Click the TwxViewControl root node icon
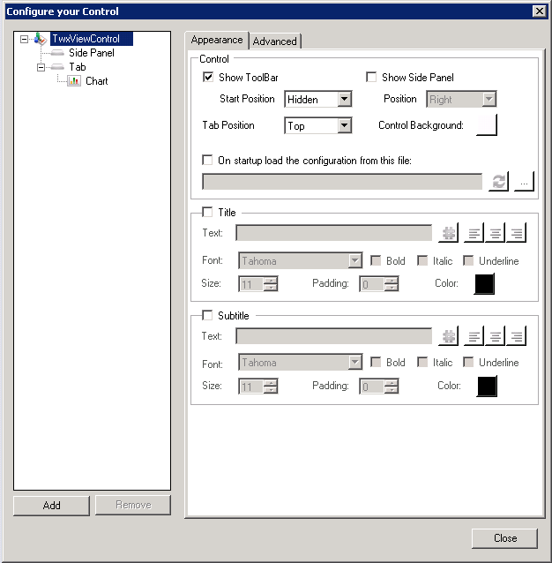The height and width of the screenshot is (563, 552). coord(41,39)
